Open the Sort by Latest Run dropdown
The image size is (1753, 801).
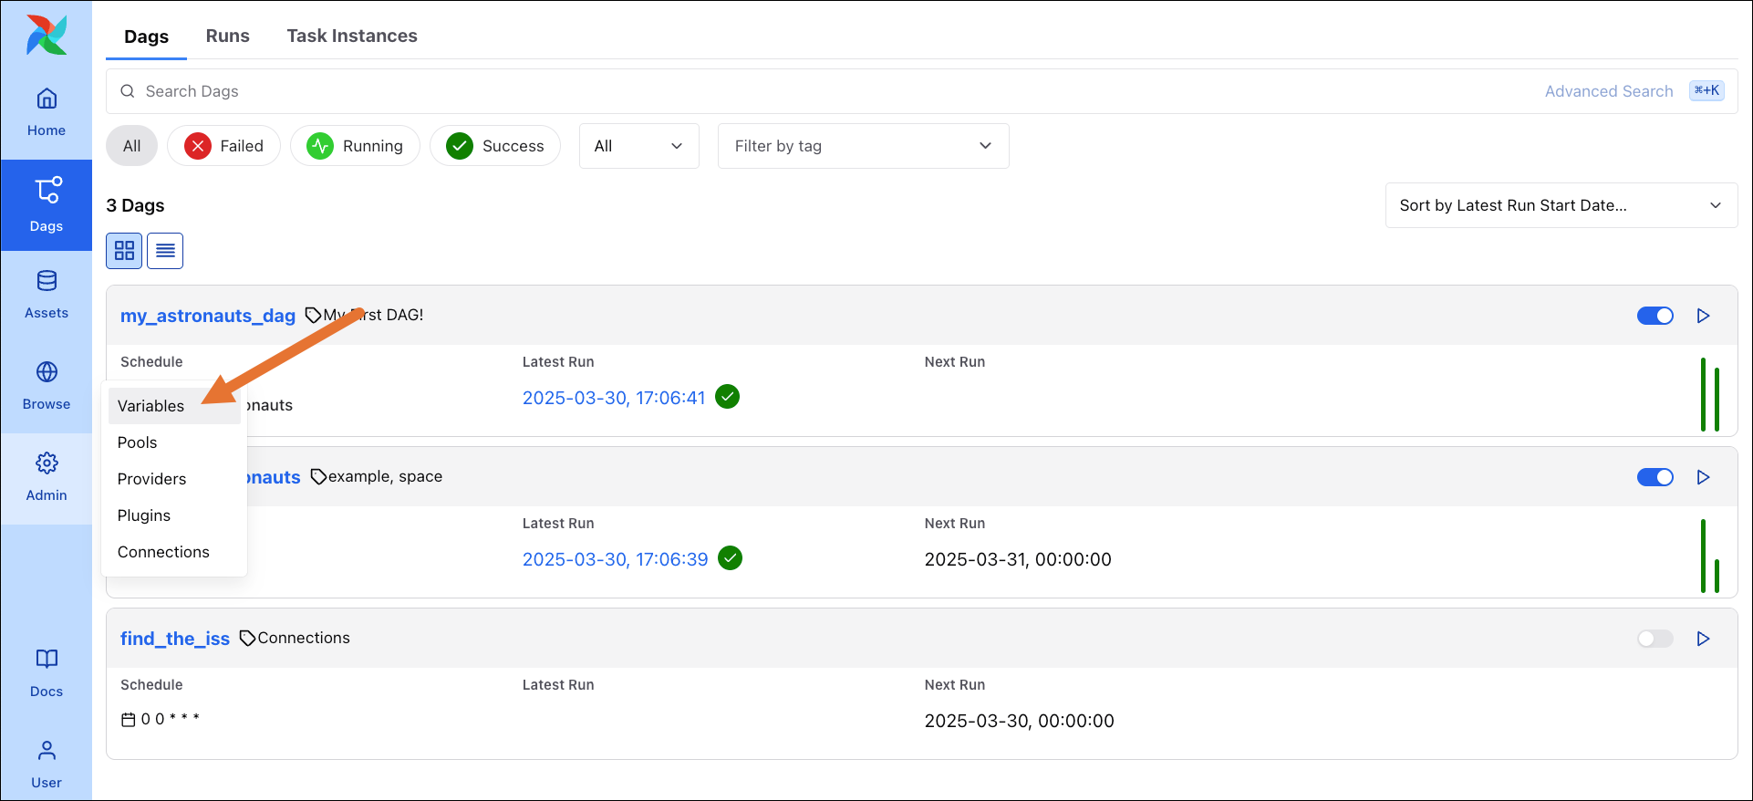click(1561, 205)
